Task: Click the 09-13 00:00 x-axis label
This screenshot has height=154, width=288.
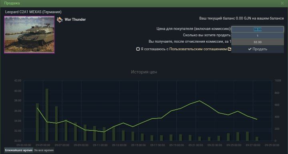Action: coord(119,145)
